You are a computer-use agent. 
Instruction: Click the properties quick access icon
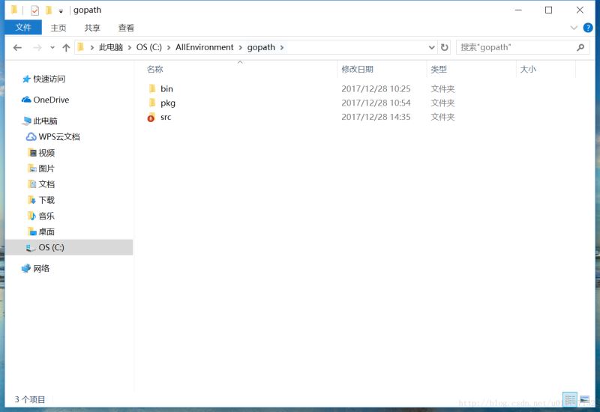point(34,10)
